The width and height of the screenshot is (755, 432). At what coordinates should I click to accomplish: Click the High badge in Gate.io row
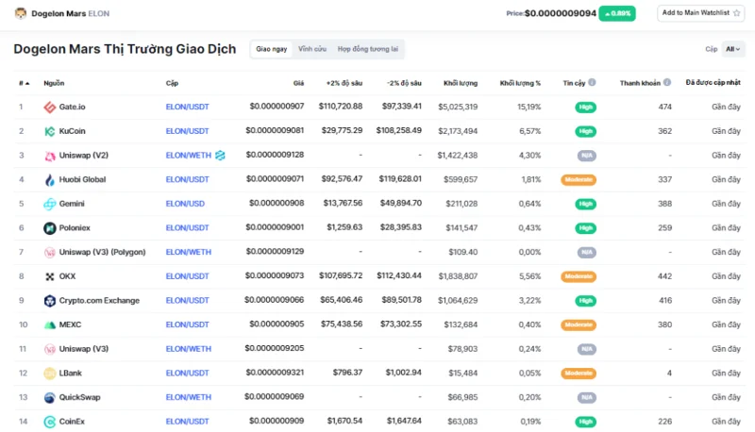tap(585, 108)
